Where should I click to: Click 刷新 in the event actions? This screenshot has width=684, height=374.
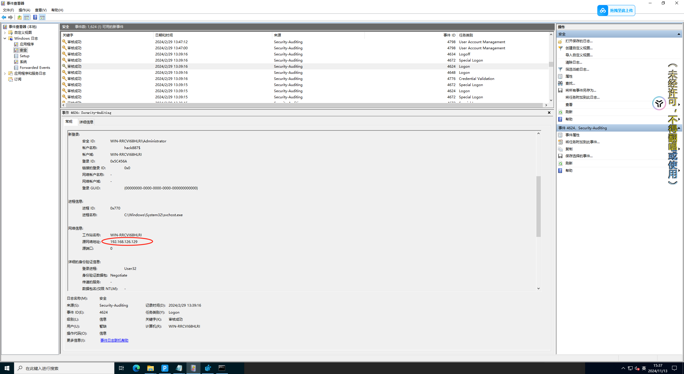pyautogui.click(x=569, y=163)
